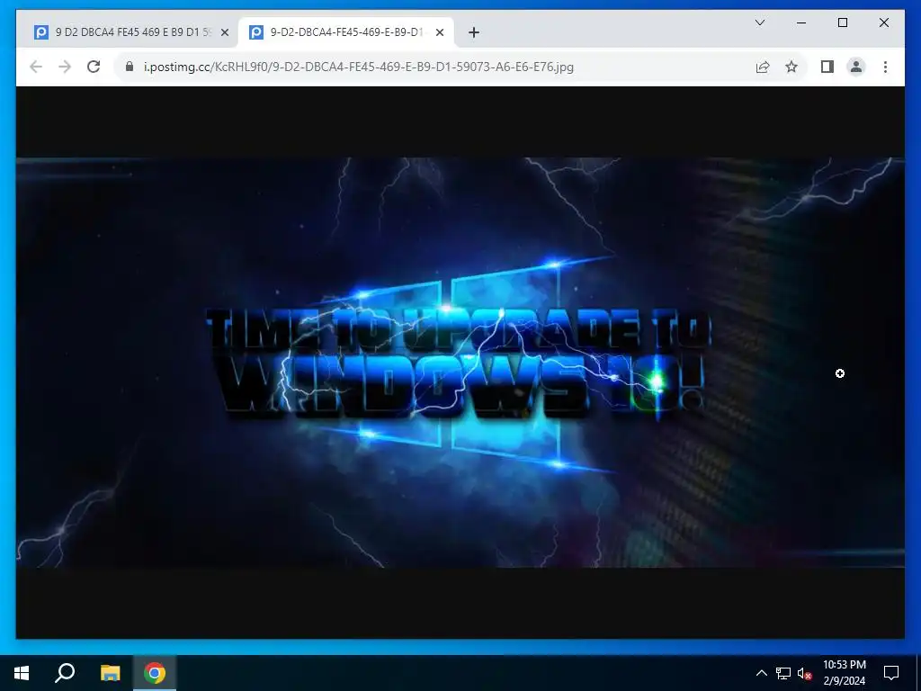Share this page icon in address bar
This screenshot has width=921, height=691.
763,67
